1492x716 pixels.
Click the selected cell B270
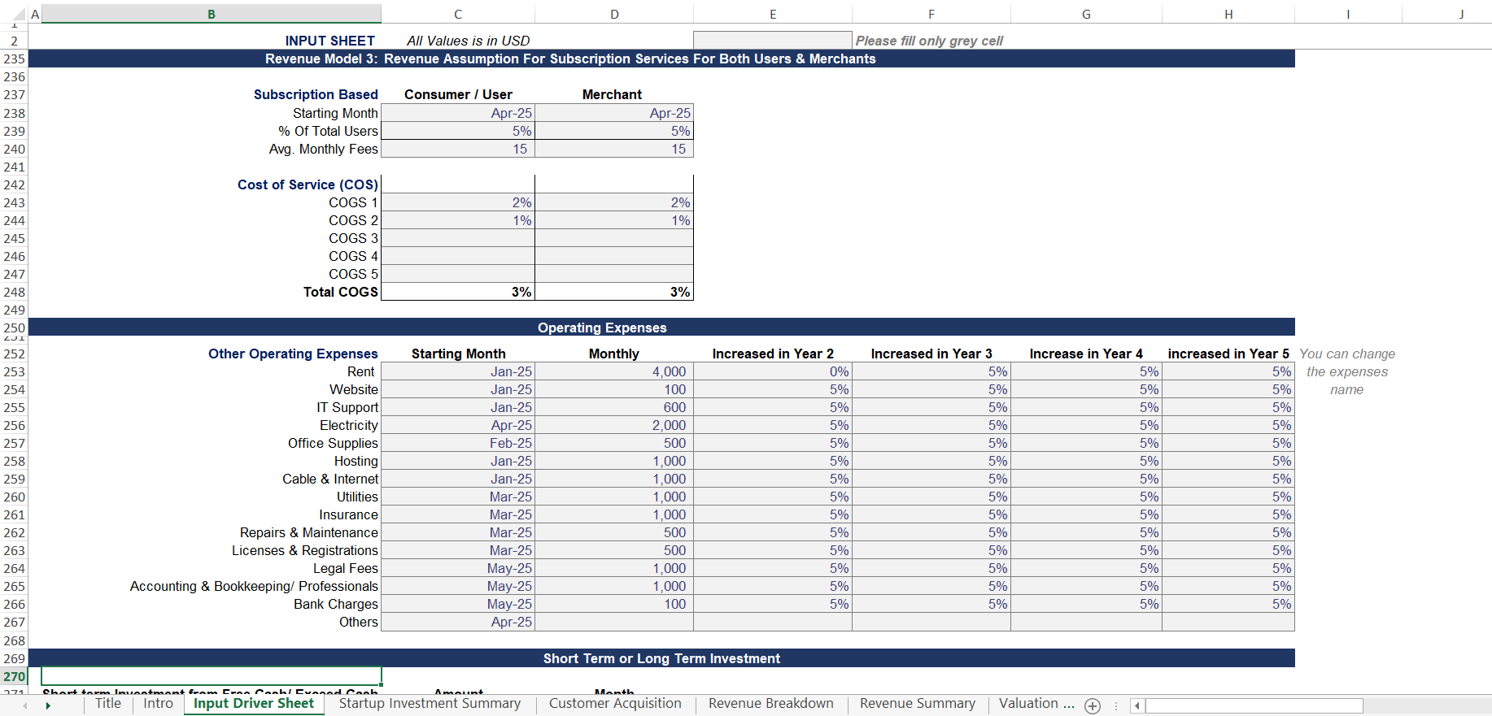point(212,676)
